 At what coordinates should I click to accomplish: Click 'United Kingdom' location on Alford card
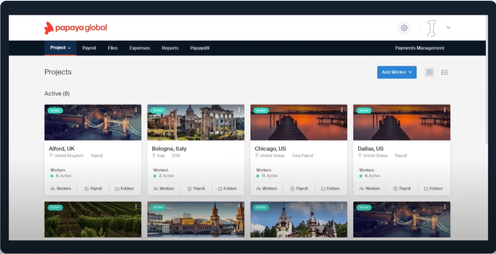pyautogui.click(x=68, y=156)
